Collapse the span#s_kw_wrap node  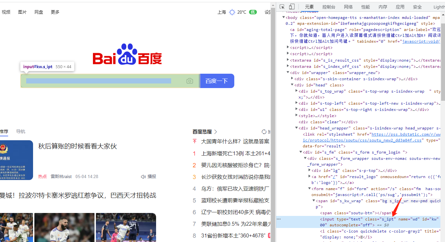[x=313, y=201]
